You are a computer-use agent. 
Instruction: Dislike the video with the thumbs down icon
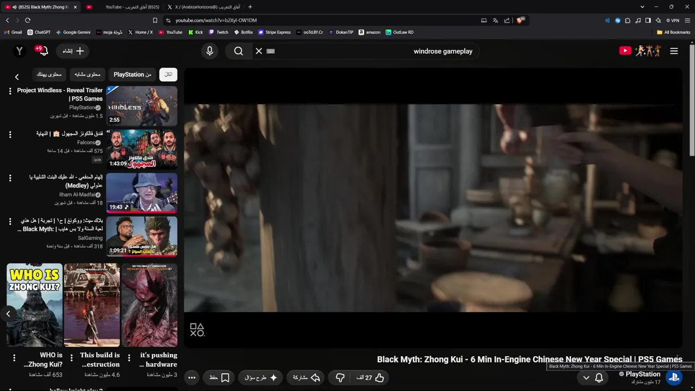[340, 377]
